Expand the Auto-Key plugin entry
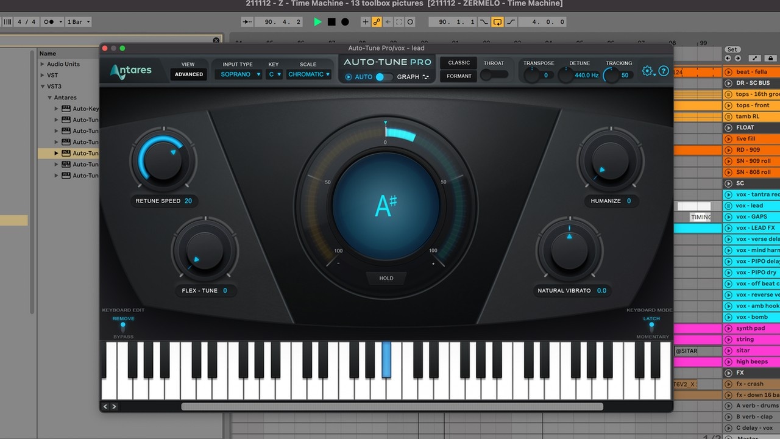Viewport: 780px width, 439px height. [x=57, y=109]
